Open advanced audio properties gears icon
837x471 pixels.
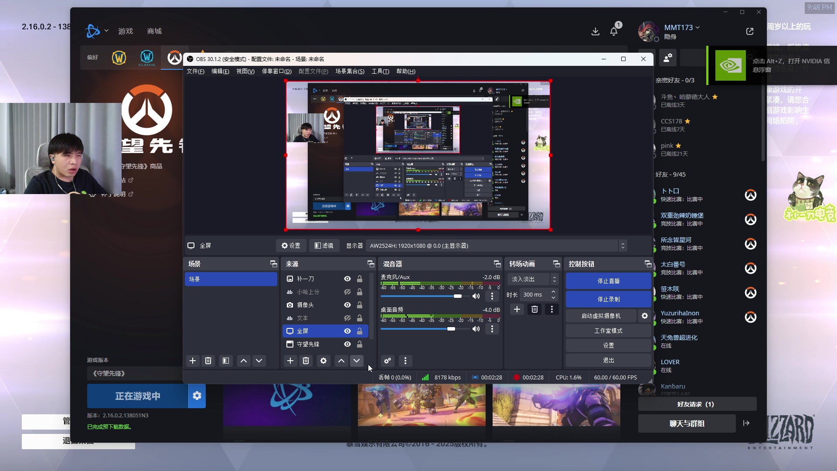click(388, 361)
